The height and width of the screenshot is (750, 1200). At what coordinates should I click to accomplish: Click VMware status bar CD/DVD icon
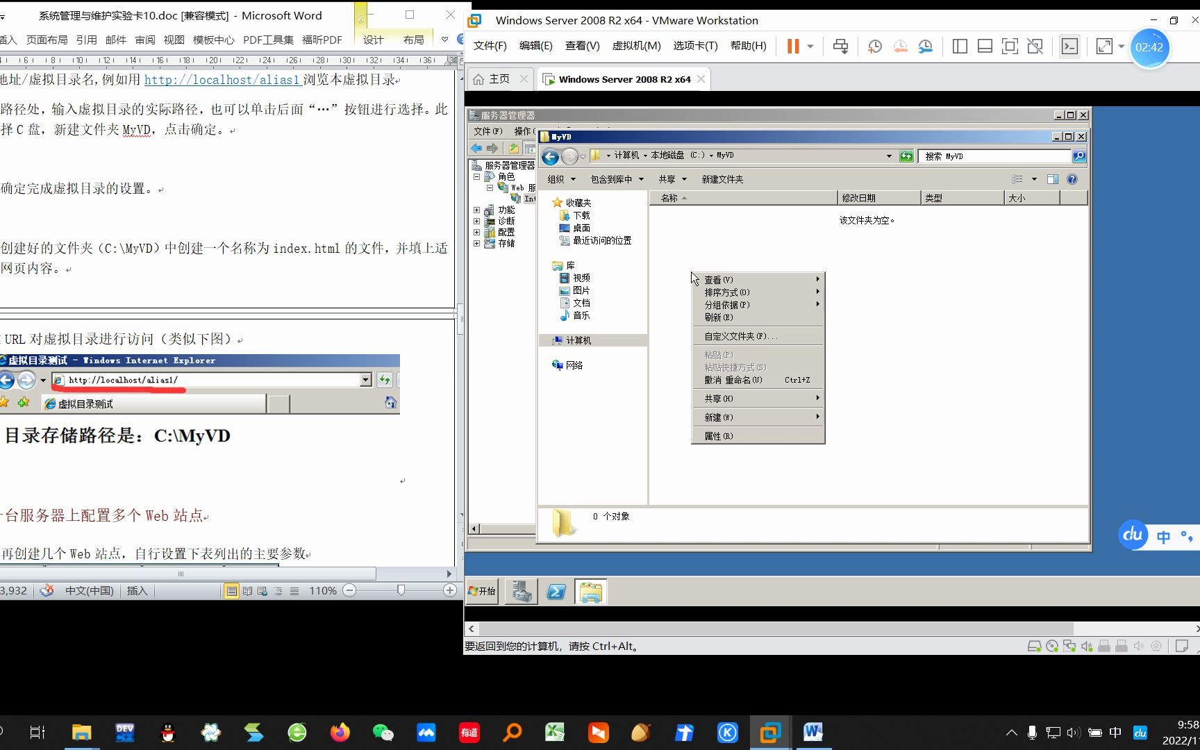pos(1052,646)
